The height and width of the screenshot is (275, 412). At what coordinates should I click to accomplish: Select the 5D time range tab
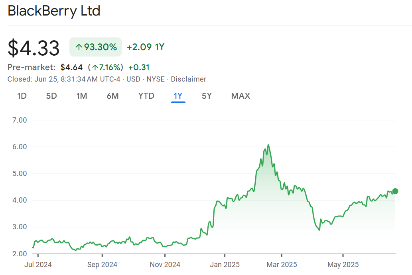pos(51,96)
